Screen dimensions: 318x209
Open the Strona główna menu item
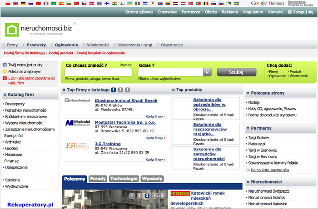[x=139, y=12]
